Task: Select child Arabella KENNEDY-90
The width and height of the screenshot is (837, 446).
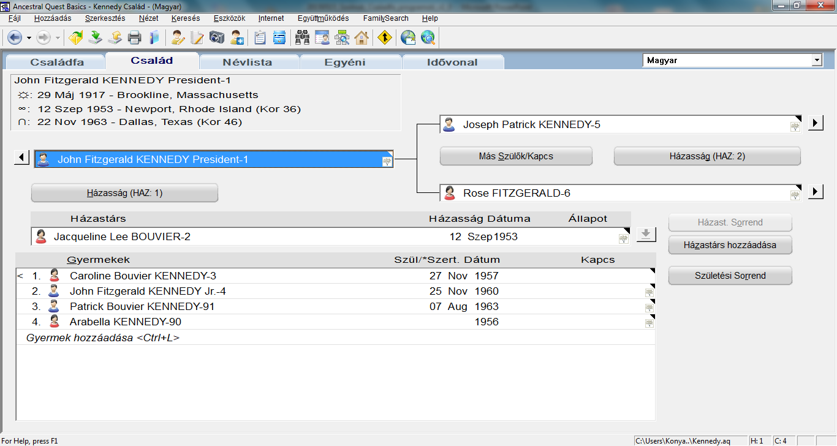Action: tap(335, 322)
